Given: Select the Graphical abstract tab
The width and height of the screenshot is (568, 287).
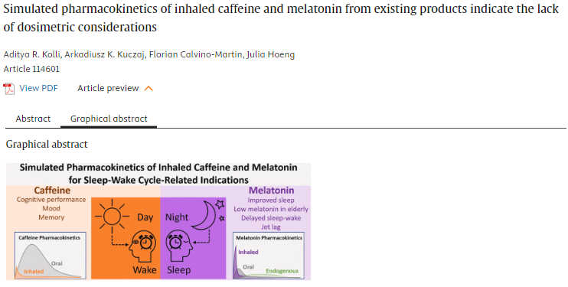Looking at the screenshot, I should click(x=109, y=119).
